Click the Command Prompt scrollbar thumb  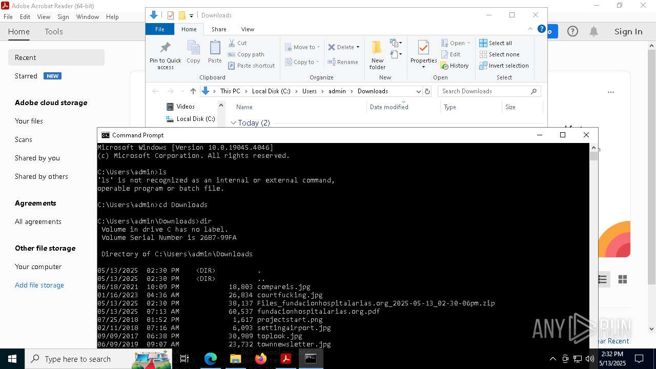[593, 156]
